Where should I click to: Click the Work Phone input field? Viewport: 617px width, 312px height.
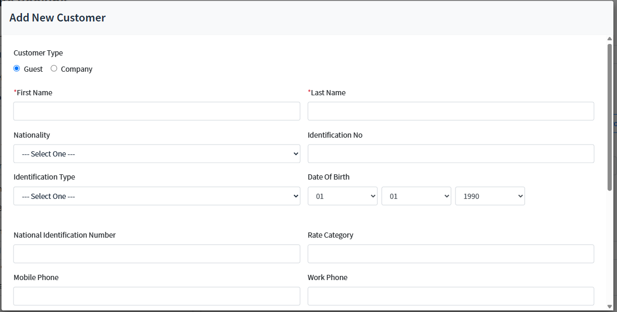(451, 296)
